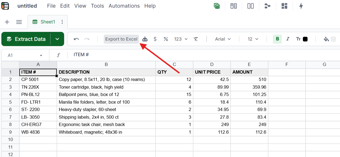The height and width of the screenshot is (157, 340).
Task: Open the File menu
Action: [51, 6]
